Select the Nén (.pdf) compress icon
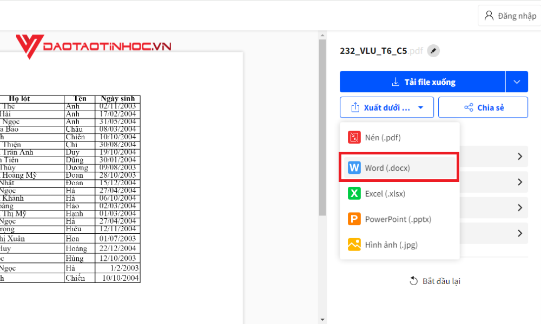This screenshot has width=541, height=324. click(355, 137)
